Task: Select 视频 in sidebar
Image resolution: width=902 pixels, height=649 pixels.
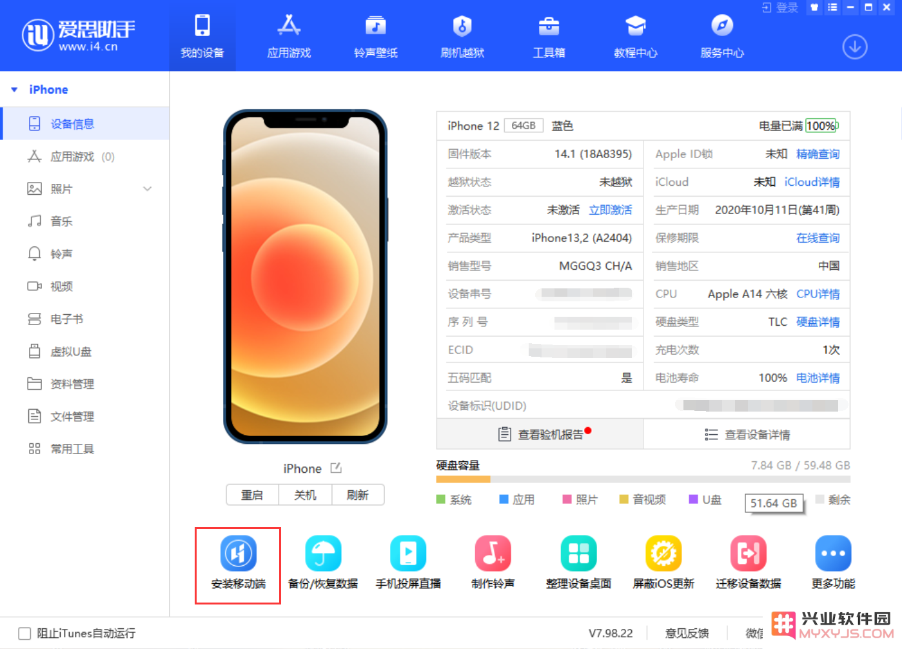Action: click(84, 286)
